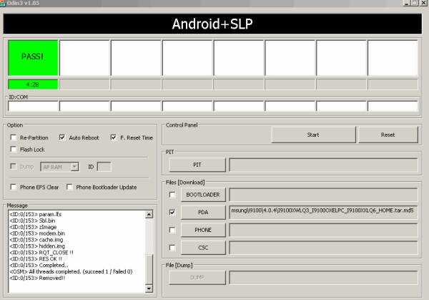Tick the checkbox beside PHONE
This screenshot has width=429, height=300.
(172, 230)
